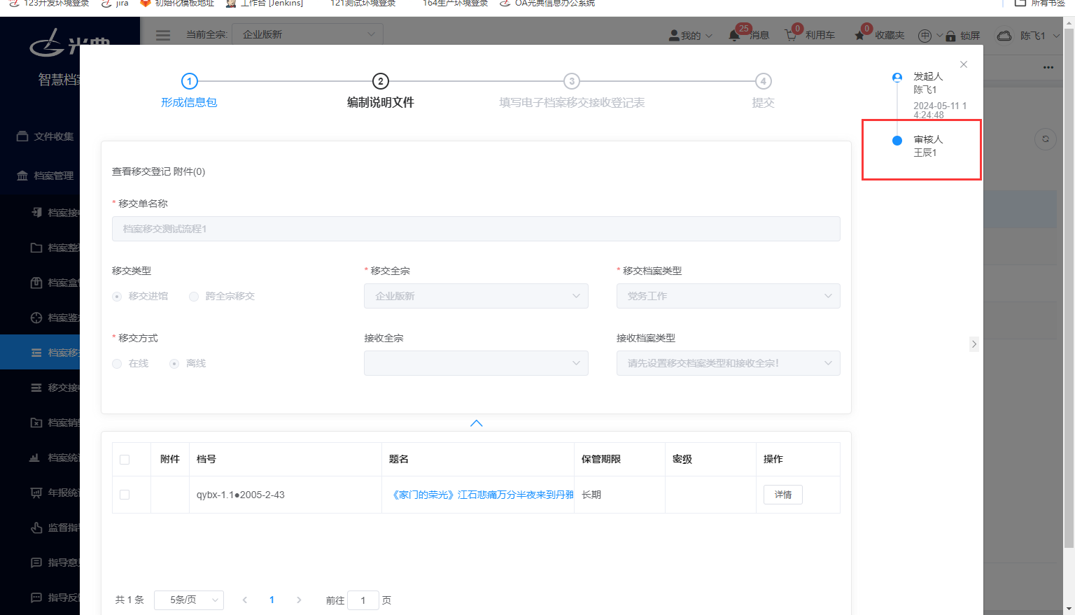Click the 发起人 avatar timeline icon
This screenshot has height=615, width=1075.
pyautogui.click(x=897, y=77)
